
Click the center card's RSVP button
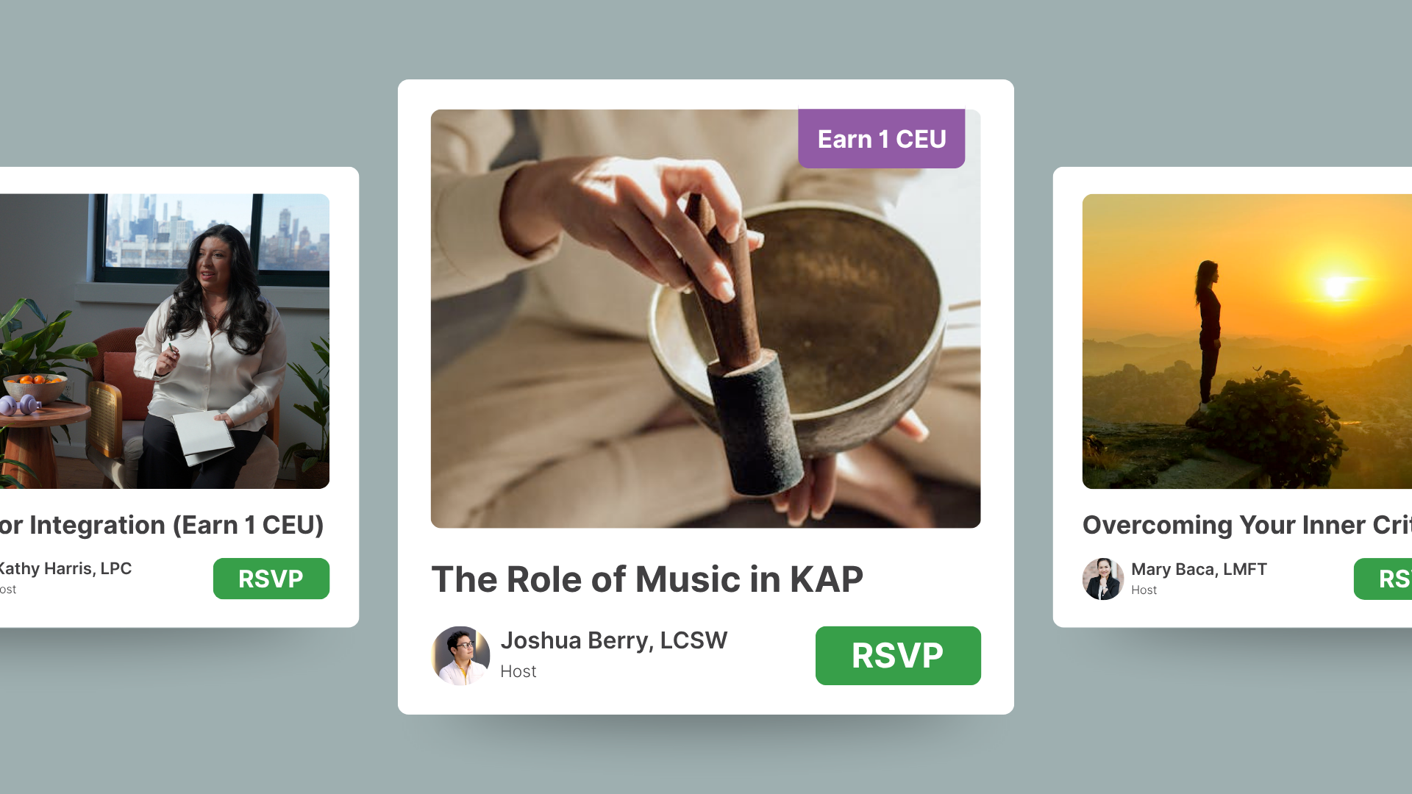pos(897,655)
